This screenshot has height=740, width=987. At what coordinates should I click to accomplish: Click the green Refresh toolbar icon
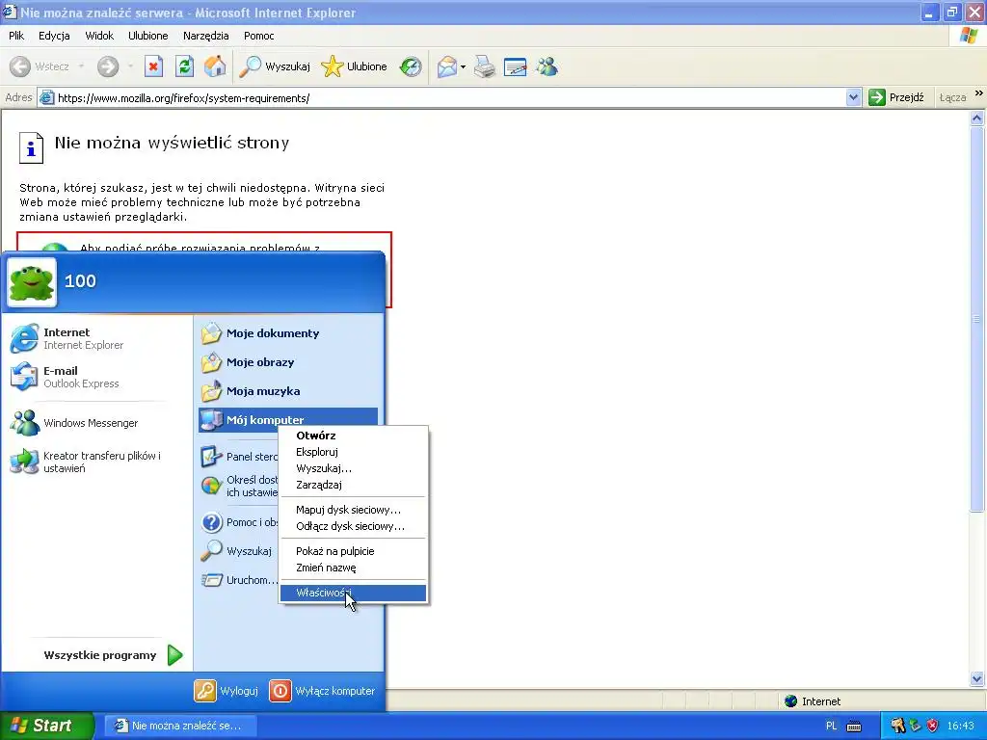[x=184, y=66]
